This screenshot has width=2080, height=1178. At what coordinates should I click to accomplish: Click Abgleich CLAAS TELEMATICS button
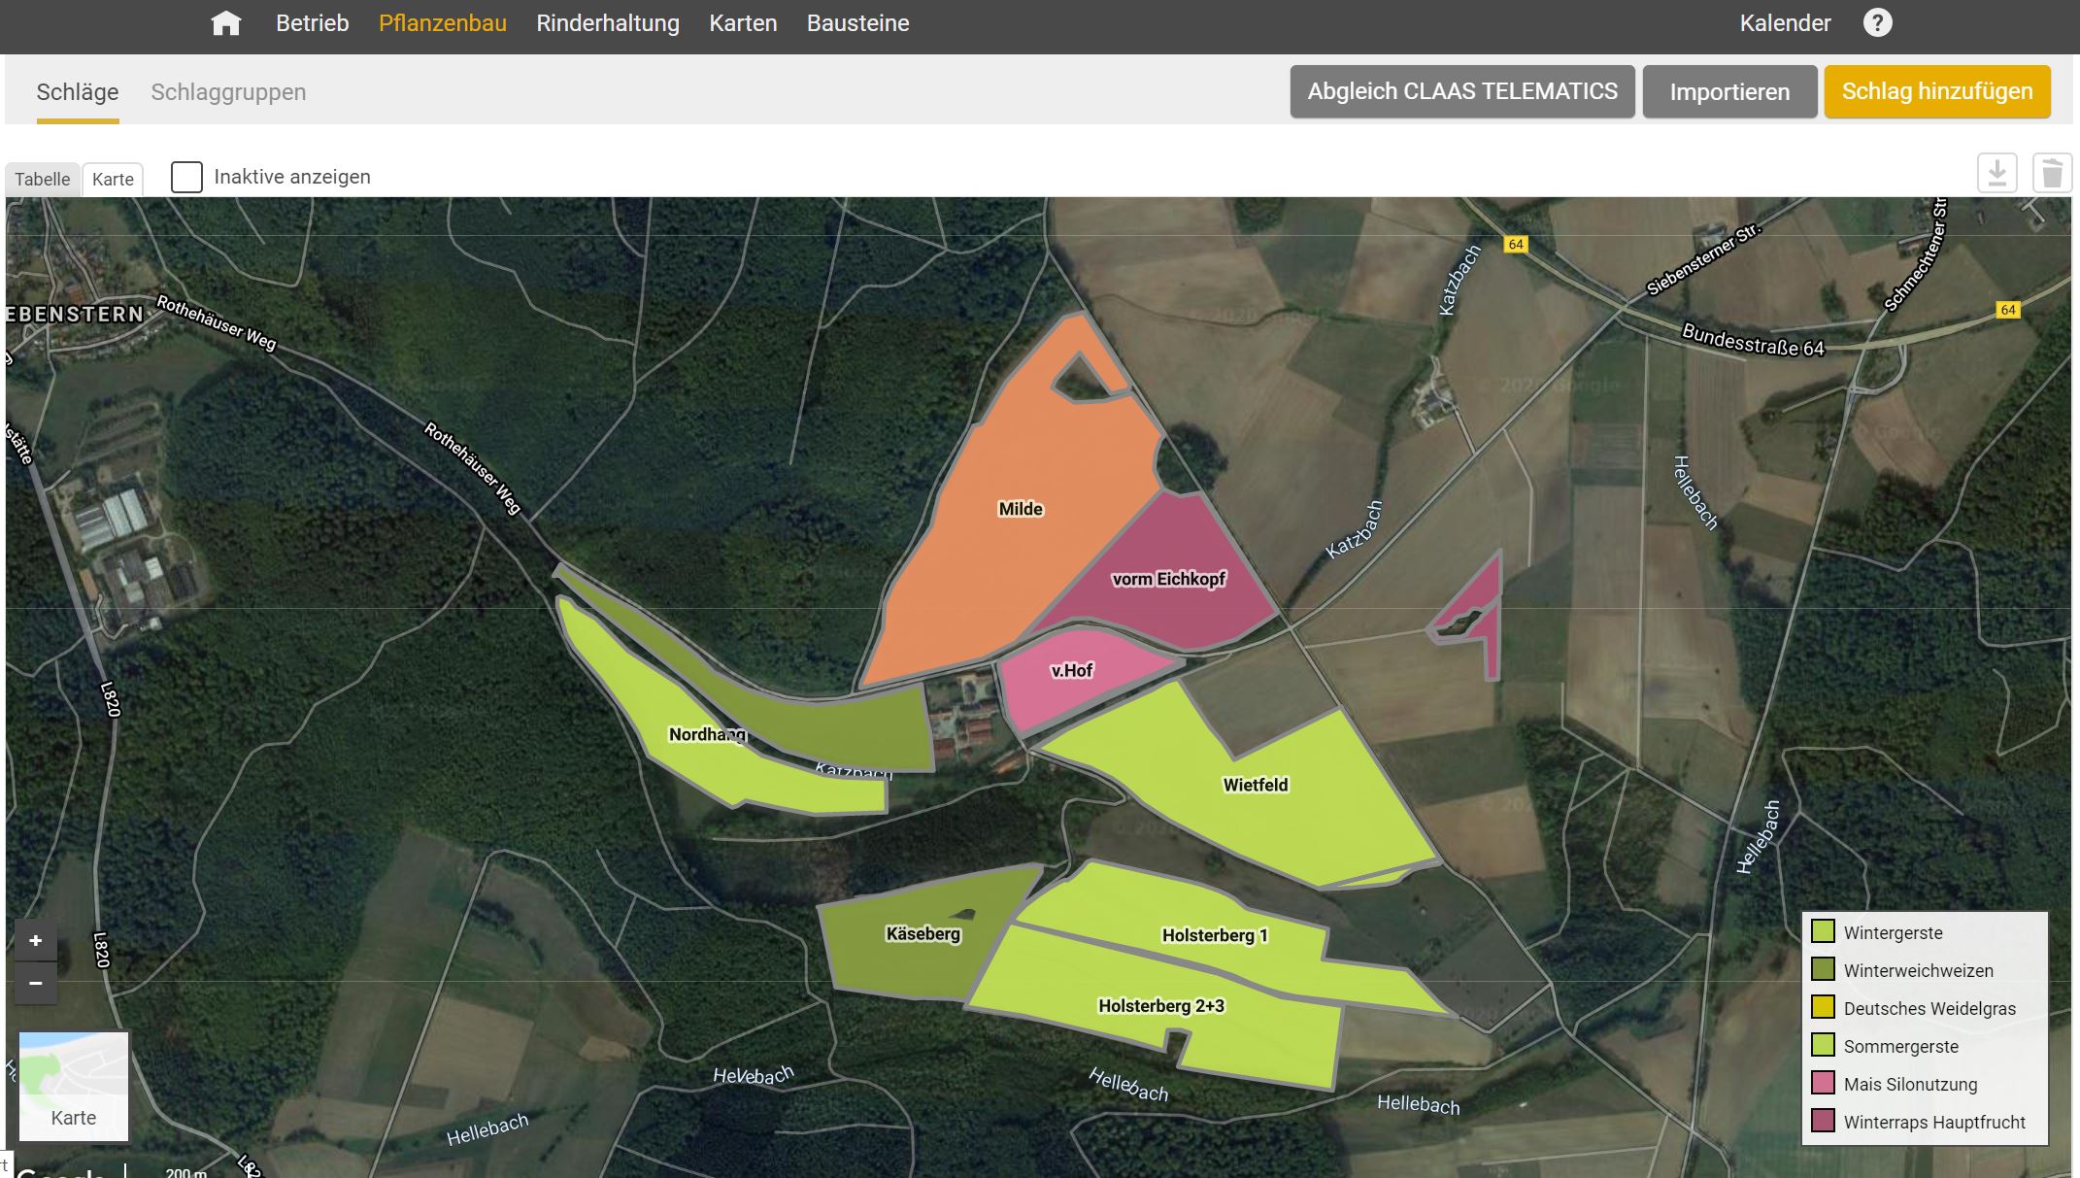click(1461, 91)
